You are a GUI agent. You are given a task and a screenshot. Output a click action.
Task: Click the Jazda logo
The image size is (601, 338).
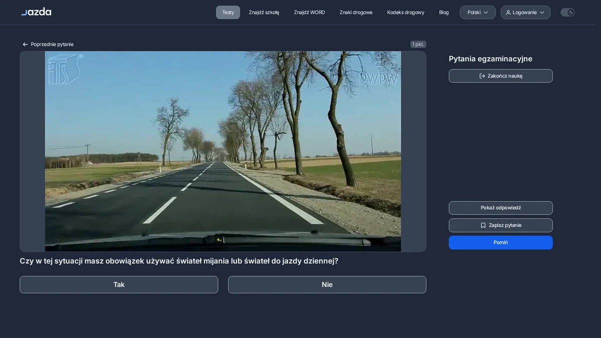(36, 12)
